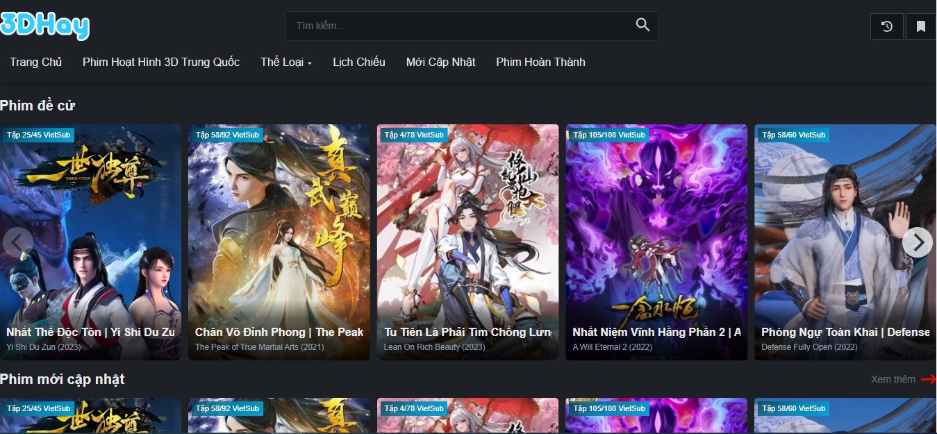The image size is (937, 434).
Task: Open the watch history icon
Action: pyautogui.click(x=887, y=26)
